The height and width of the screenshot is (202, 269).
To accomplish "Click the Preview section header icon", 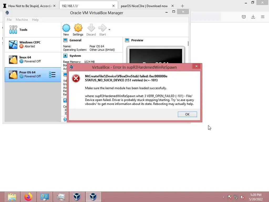I will (x=127, y=40).
